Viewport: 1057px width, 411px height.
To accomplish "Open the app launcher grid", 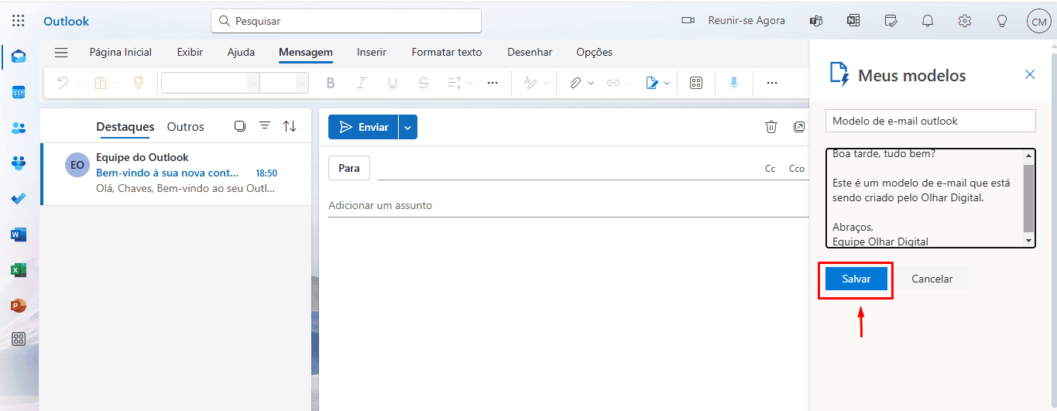I will coord(19,21).
